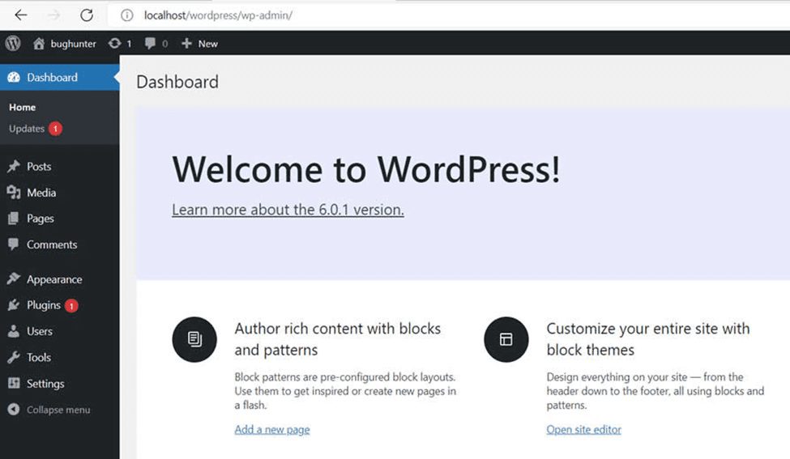Open the Media menu
Image resolution: width=790 pixels, height=459 pixels.
[41, 193]
